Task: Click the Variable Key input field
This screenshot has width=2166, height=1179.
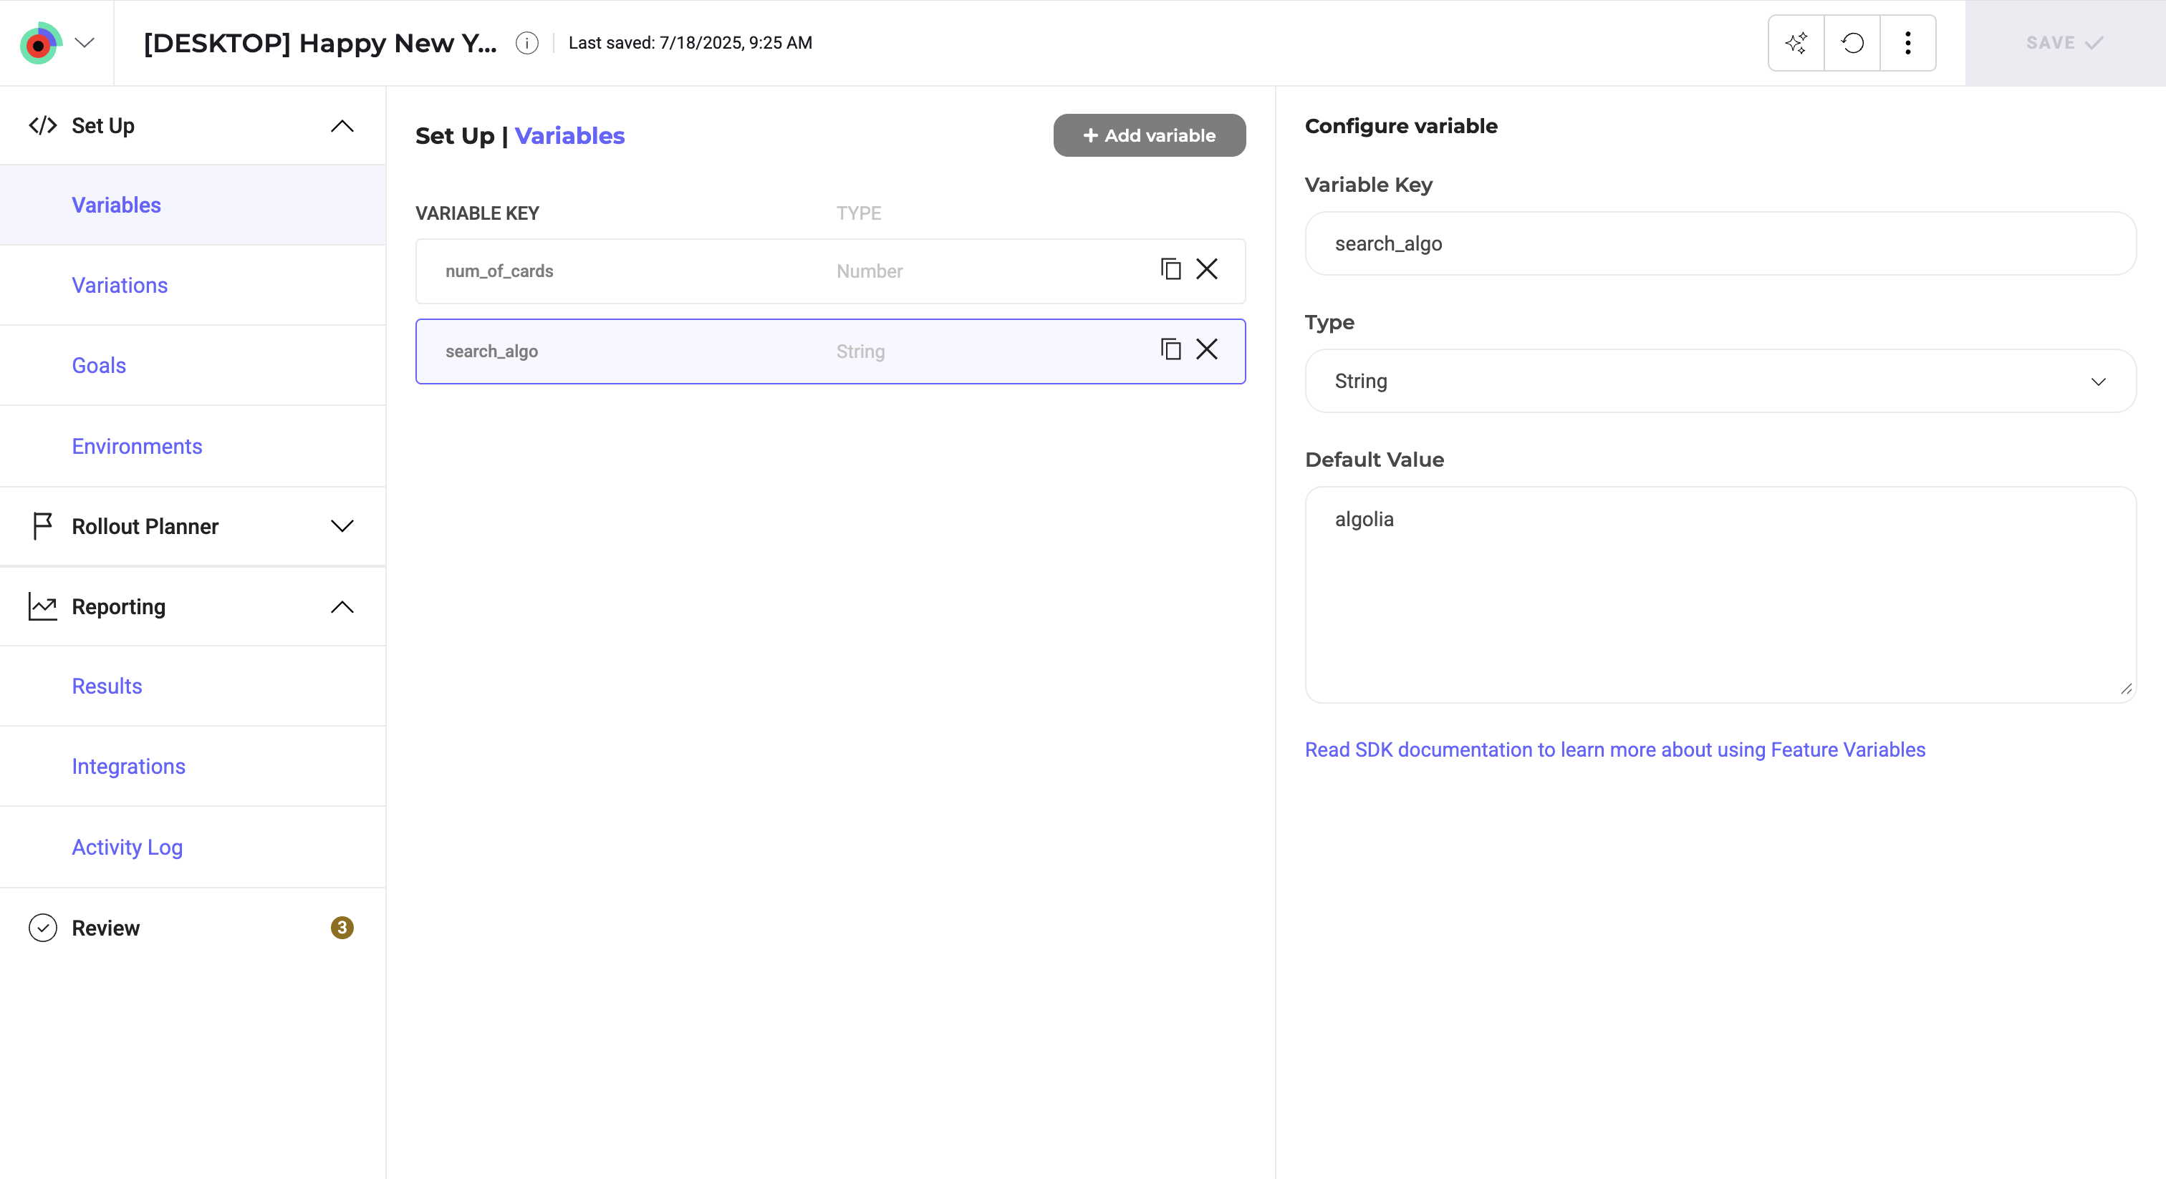Action: pos(1720,243)
